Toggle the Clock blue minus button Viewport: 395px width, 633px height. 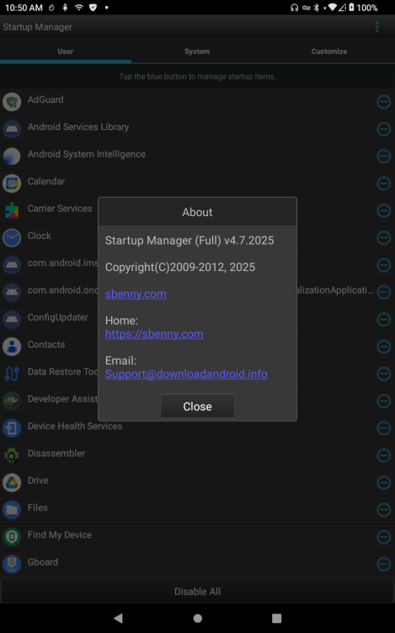[x=384, y=238]
